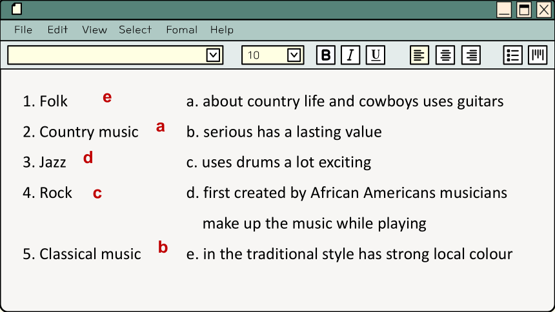
Task: Insert a bulleted list
Action: point(512,55)
